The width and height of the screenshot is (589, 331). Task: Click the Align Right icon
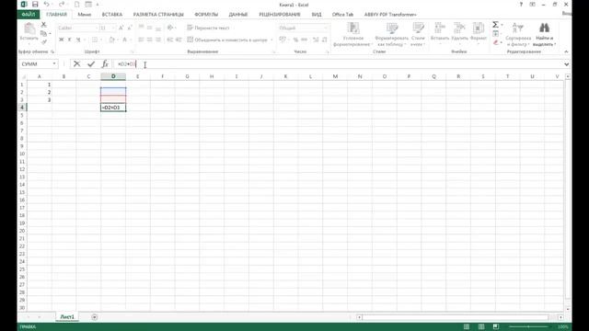click(158, 40)
